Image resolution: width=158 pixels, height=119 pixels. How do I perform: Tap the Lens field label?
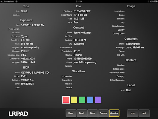coord(18,87)
